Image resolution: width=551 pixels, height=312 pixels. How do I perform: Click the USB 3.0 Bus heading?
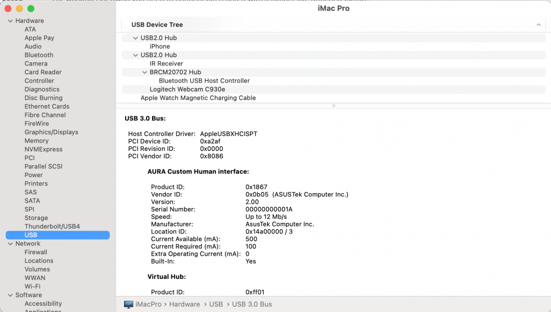point(145,119)
